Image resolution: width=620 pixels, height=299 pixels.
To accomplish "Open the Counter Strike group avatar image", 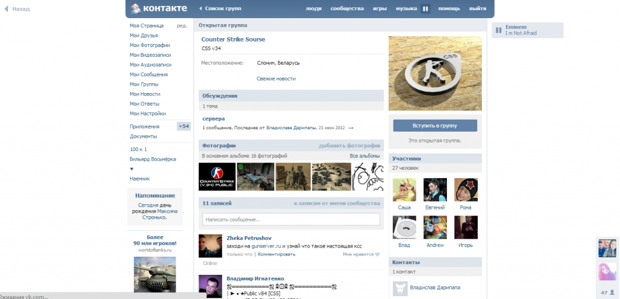I will pyautogui.click(x=435, y=73).
